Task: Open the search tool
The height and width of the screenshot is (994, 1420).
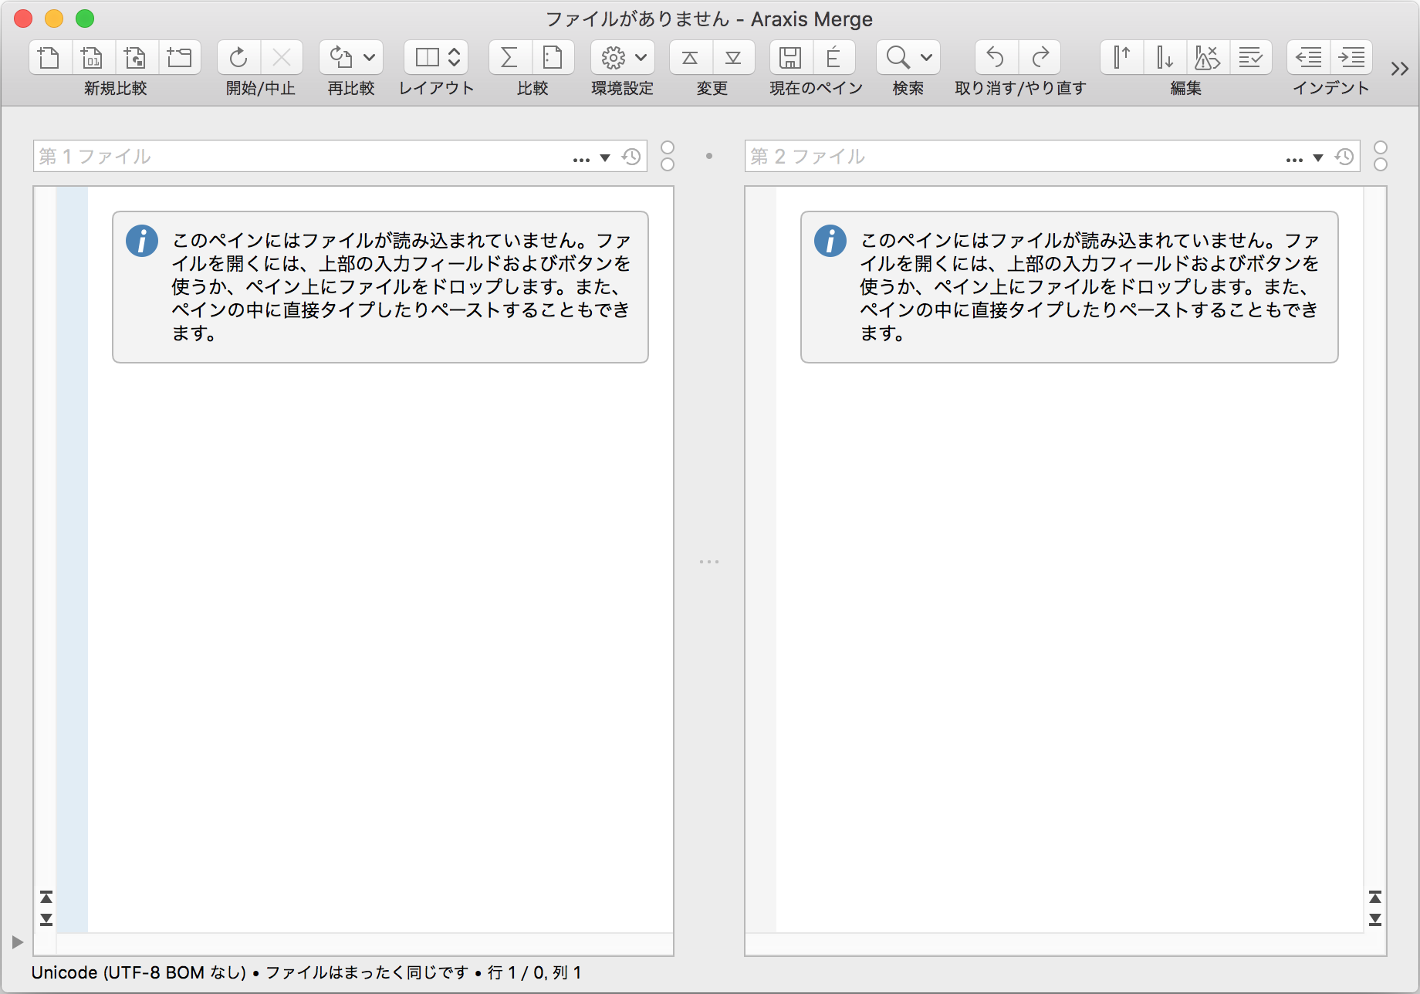Action: pos(897,56)
